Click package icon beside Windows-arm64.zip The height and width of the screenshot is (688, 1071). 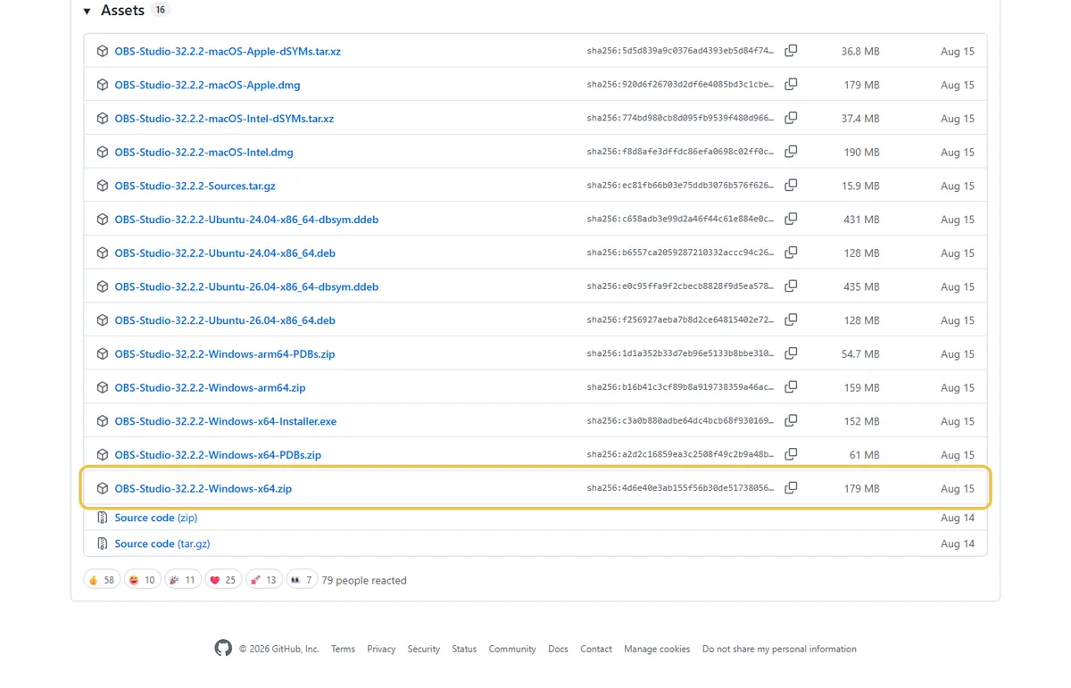coord(103,387)
